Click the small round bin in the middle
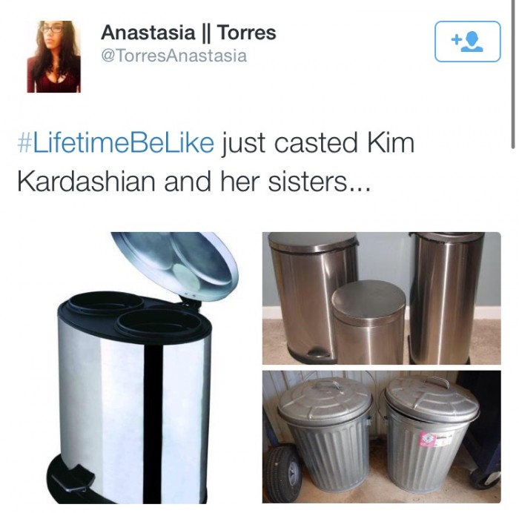The height and width of the screenshot is (513, 519). [368, 322]
